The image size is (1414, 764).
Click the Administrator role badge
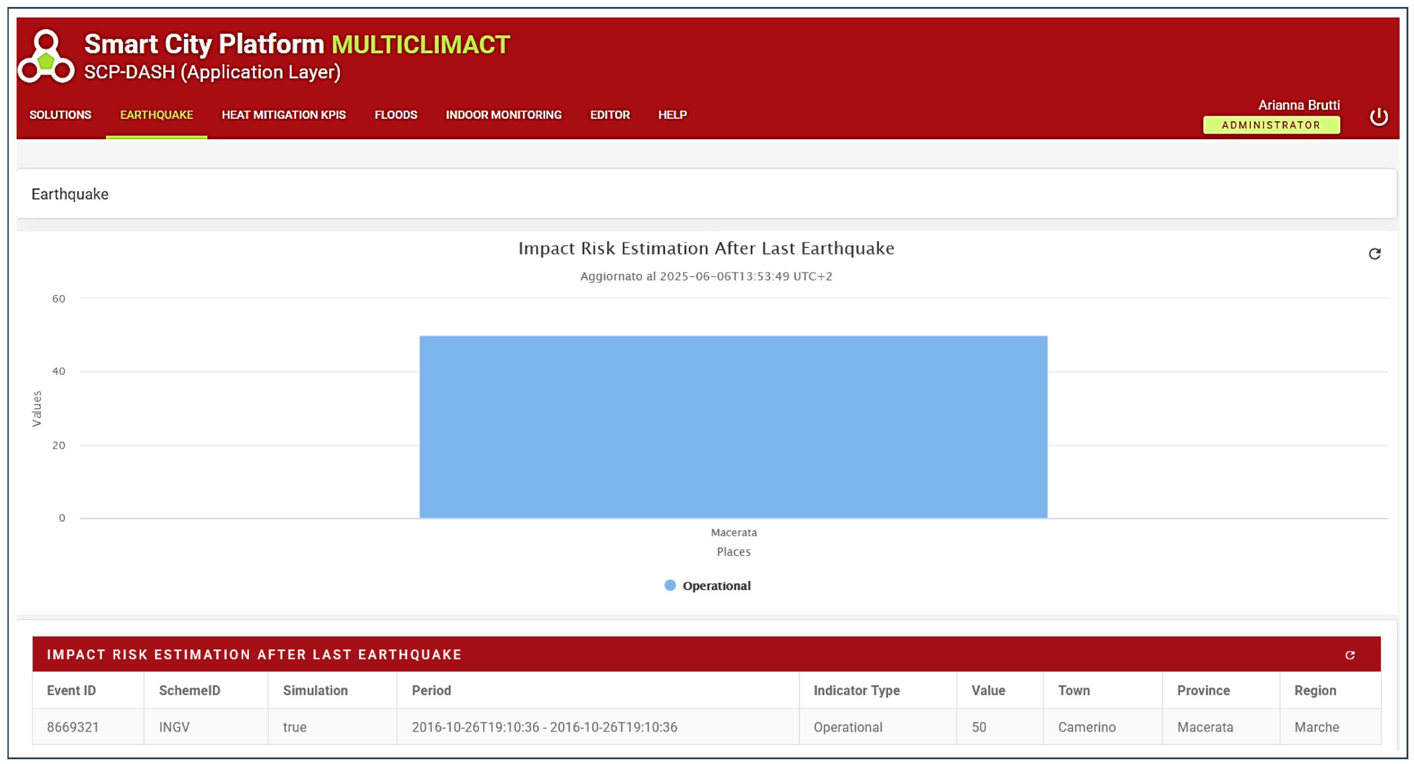tap(1270, 125)
